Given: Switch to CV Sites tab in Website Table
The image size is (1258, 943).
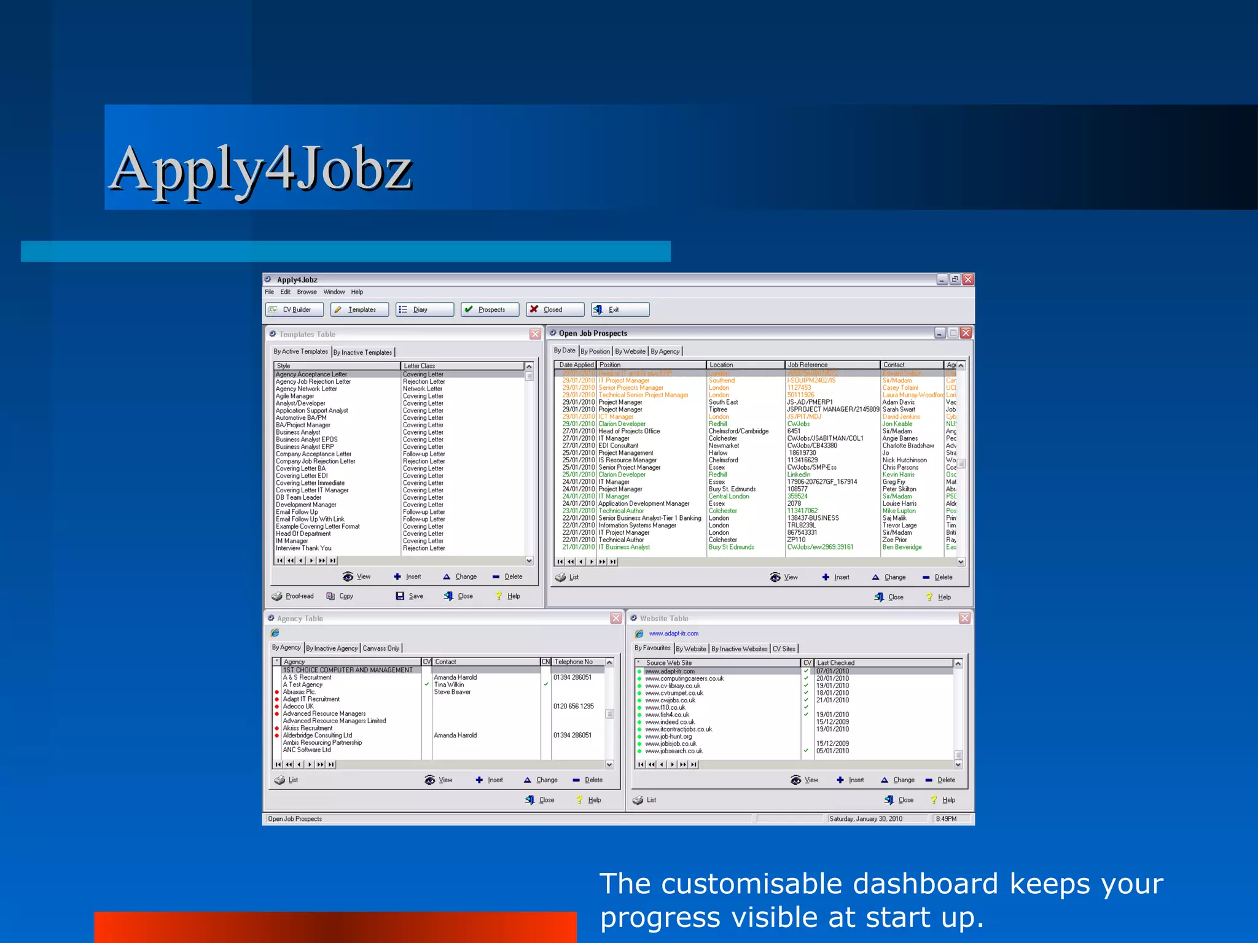Looking at the screenshot, I should click(x=784, y=649).
